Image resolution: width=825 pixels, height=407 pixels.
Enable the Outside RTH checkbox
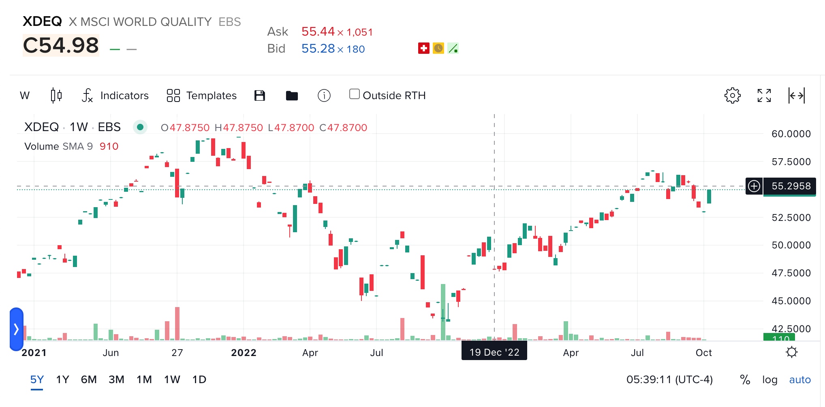[355, 93]
